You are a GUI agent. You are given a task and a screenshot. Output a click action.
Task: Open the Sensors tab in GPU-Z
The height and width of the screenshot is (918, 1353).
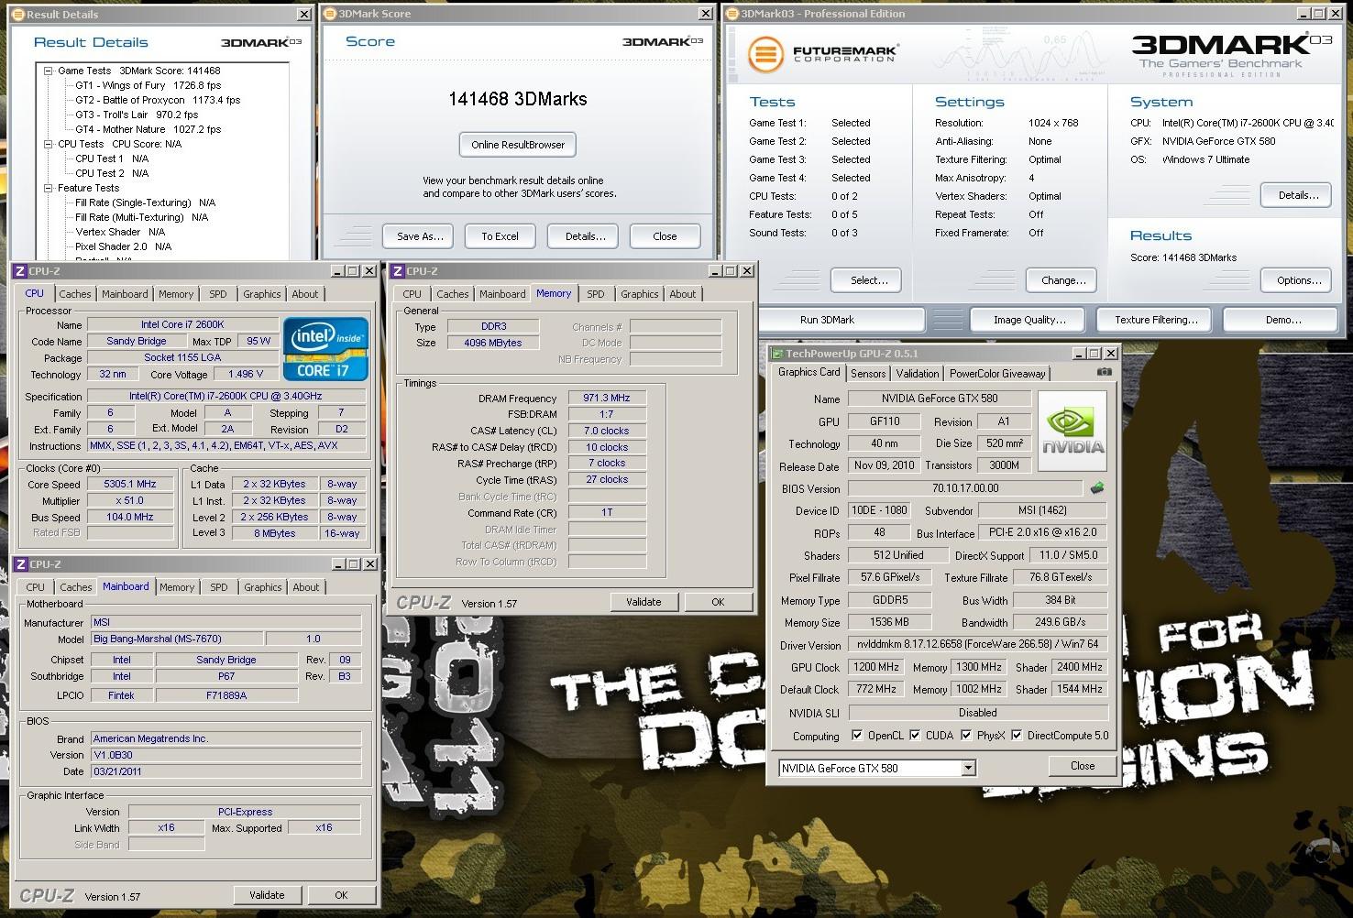(x=868, y=373)
